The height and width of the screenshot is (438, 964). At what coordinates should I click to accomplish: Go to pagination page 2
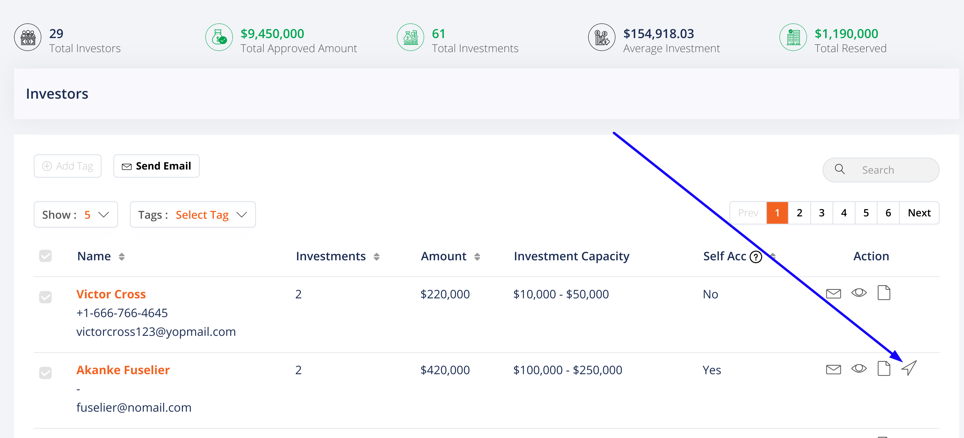click(x=799, y=213)
